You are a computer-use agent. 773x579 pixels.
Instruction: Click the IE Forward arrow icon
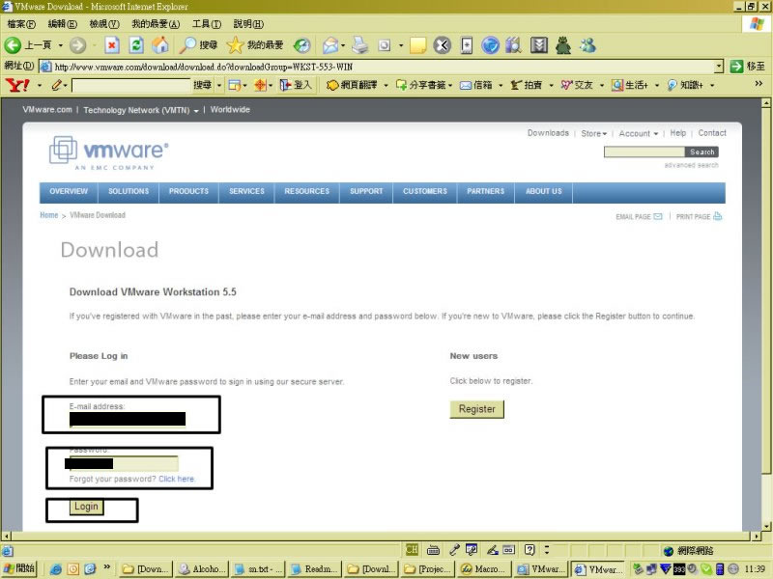pos(77,45)
